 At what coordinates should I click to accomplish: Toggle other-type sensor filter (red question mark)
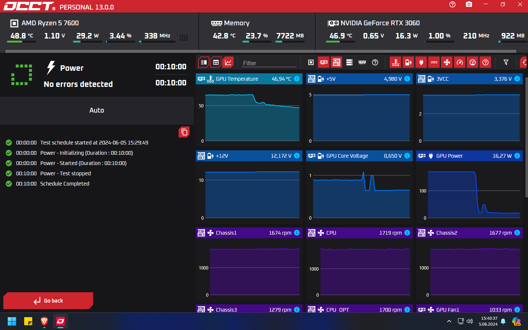click(x=485, y=62)
